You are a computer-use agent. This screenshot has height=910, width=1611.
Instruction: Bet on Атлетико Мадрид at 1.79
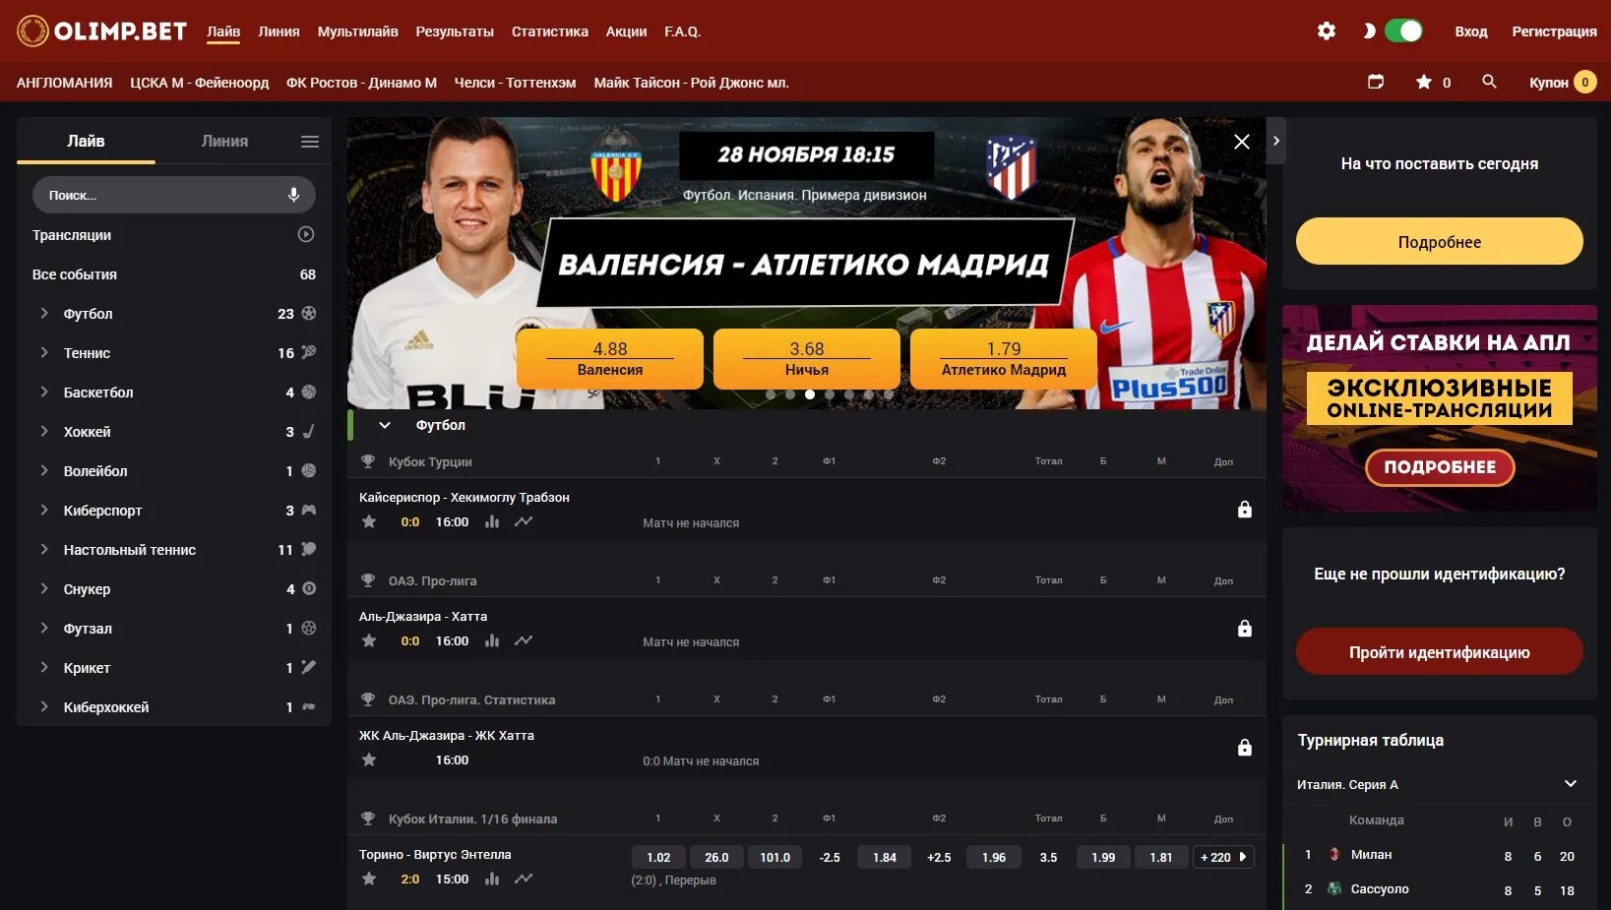(1004, 359)
